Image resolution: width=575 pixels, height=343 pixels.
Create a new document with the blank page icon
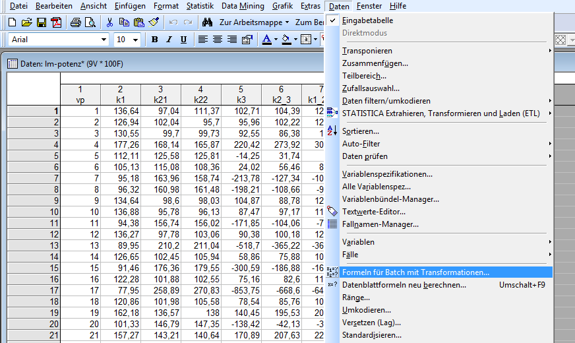pyautogui.click(x=12, y=22)
